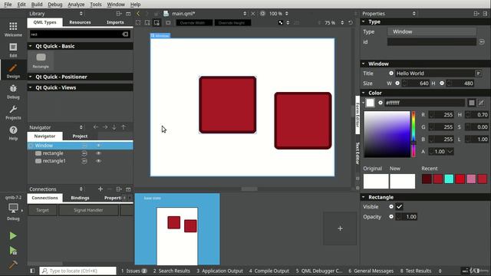The height and width of the screenshot is (276, 491).
Task: Collapse the Qt Quick - Basic section
Action: (31, 46)
